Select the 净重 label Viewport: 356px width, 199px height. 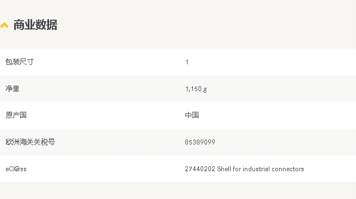[x=12, y=88]
